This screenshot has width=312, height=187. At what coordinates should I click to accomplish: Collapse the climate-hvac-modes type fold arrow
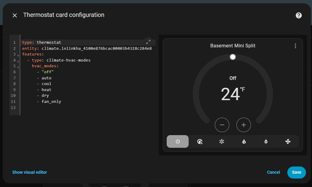click(x=18, y=61)
